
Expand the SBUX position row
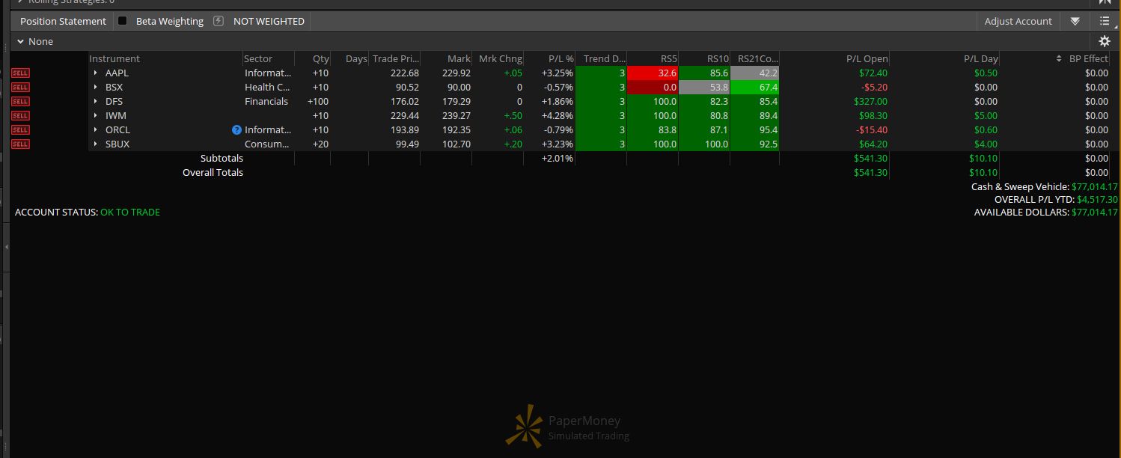point(96,144)
